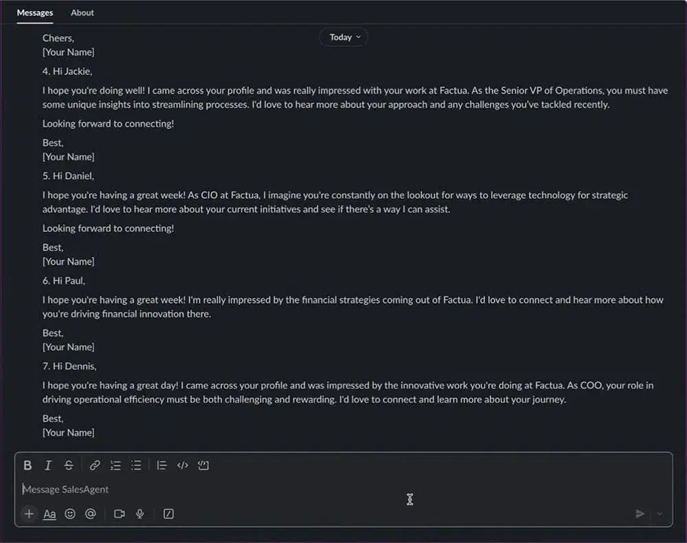Apply blockquote formatting
687x543 pixels.
coord(161,465)
